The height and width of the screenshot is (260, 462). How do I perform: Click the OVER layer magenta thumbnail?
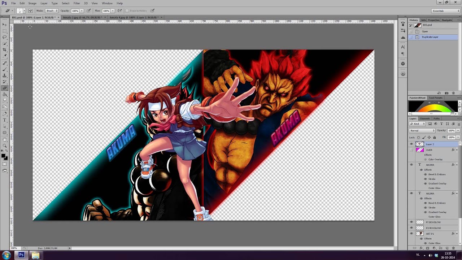click(420, 150)
